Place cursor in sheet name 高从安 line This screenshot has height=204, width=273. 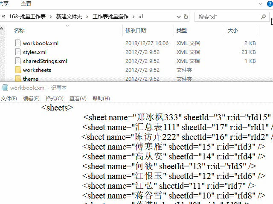coord(174,156)
